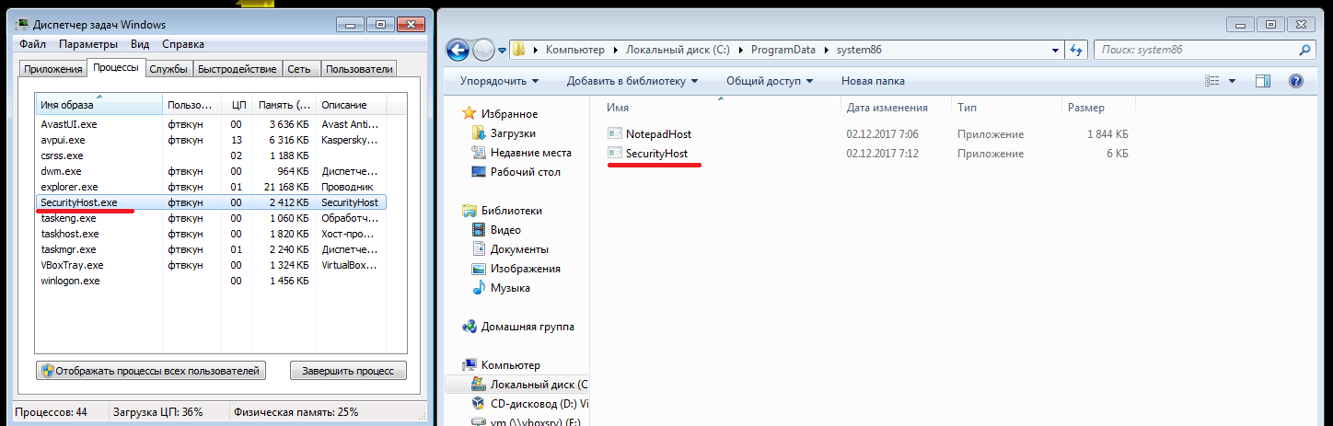
Task: Click the Завершить процесс button
Action: [347, 371]
